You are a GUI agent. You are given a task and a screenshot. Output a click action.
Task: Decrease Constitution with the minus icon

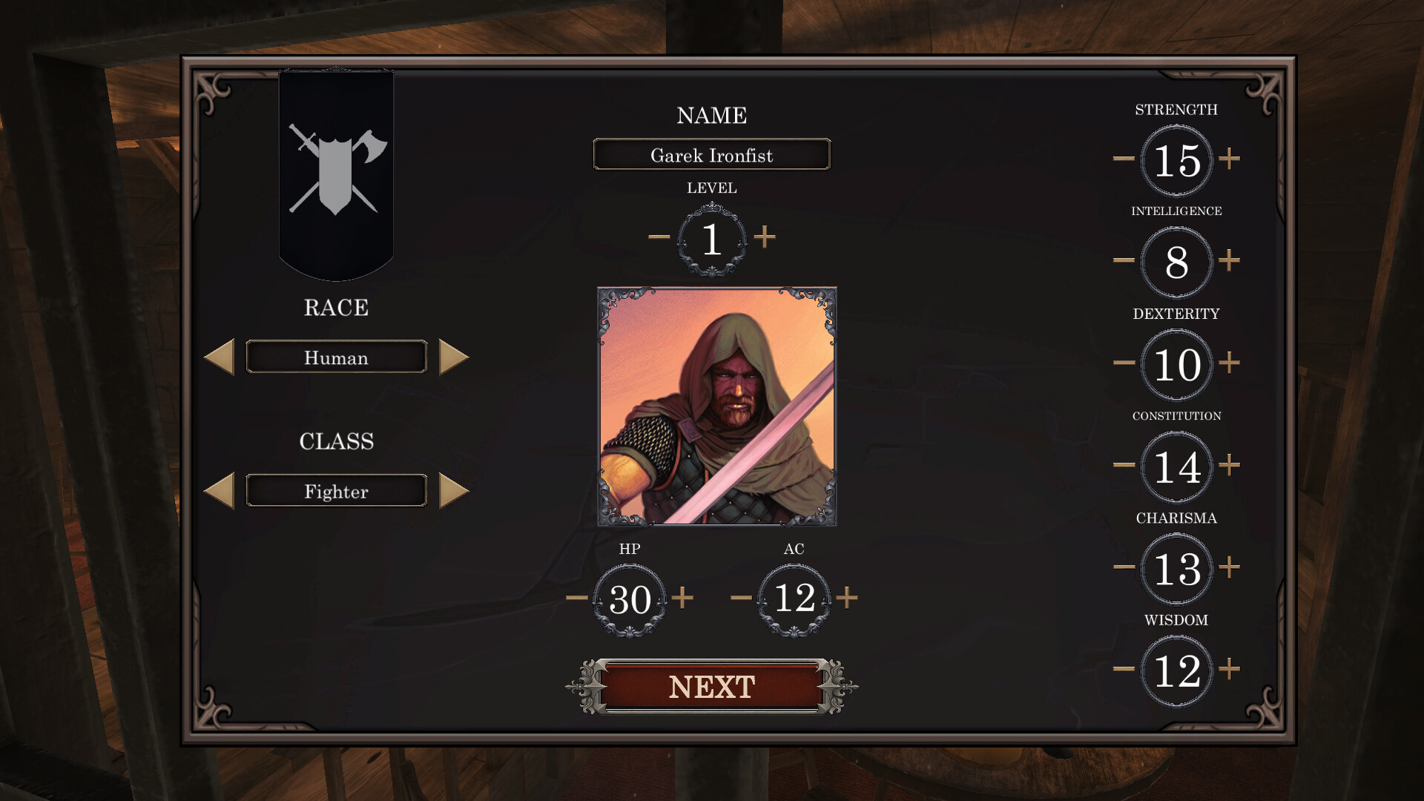[1124, 465]
